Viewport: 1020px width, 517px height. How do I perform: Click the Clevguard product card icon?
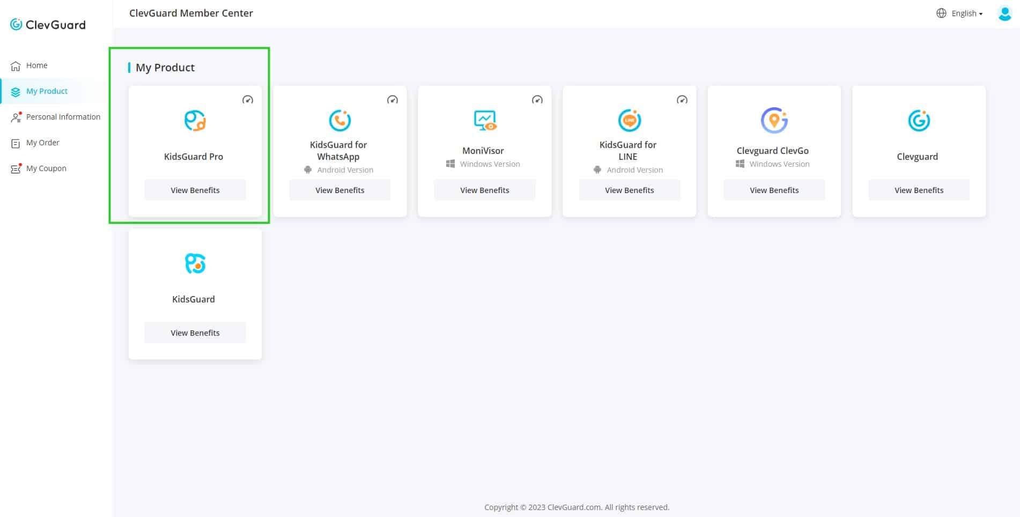pos(919,121)
